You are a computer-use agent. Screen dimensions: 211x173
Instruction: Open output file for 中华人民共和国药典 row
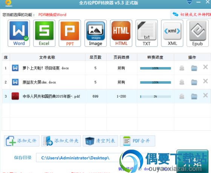[182, 96]
